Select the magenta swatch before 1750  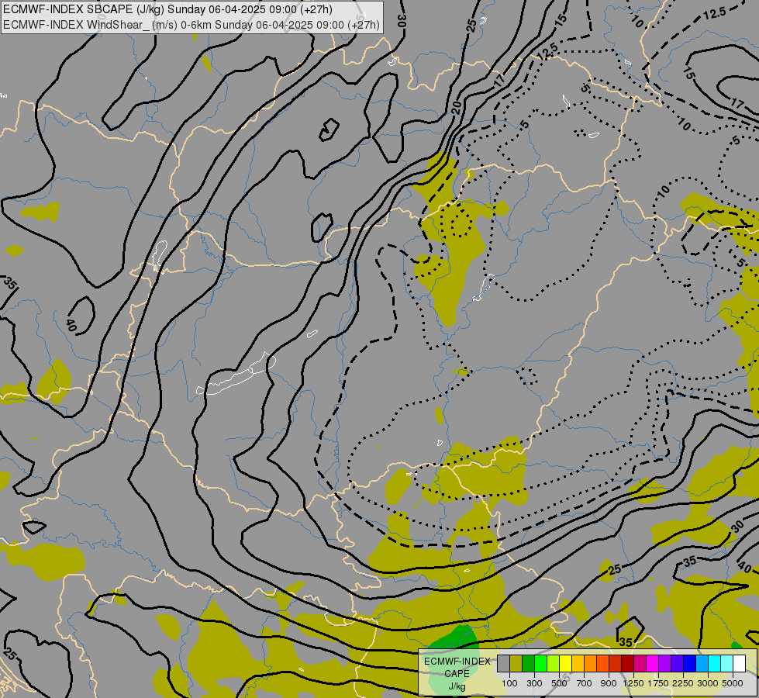coord(652,664)
